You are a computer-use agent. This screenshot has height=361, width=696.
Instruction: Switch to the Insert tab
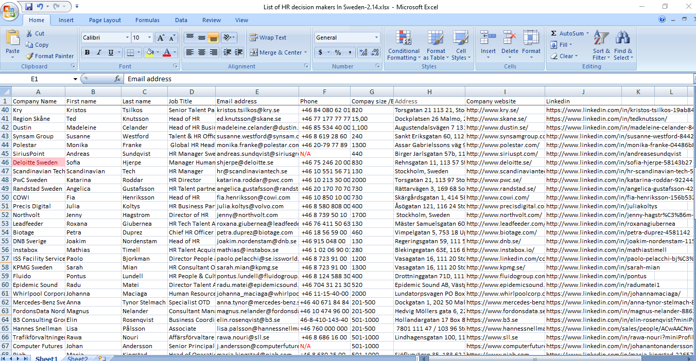click(66, 20)
